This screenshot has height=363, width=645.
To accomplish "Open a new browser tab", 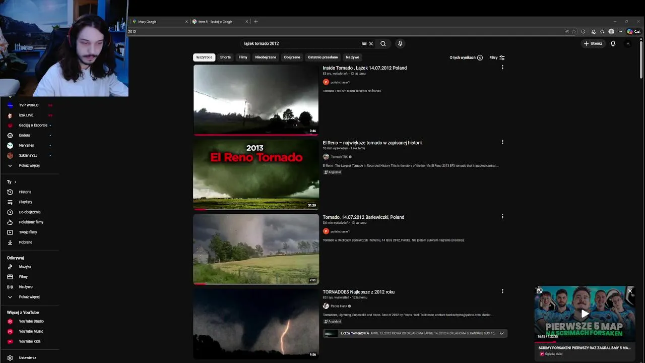I will click(x=255, y=22).
